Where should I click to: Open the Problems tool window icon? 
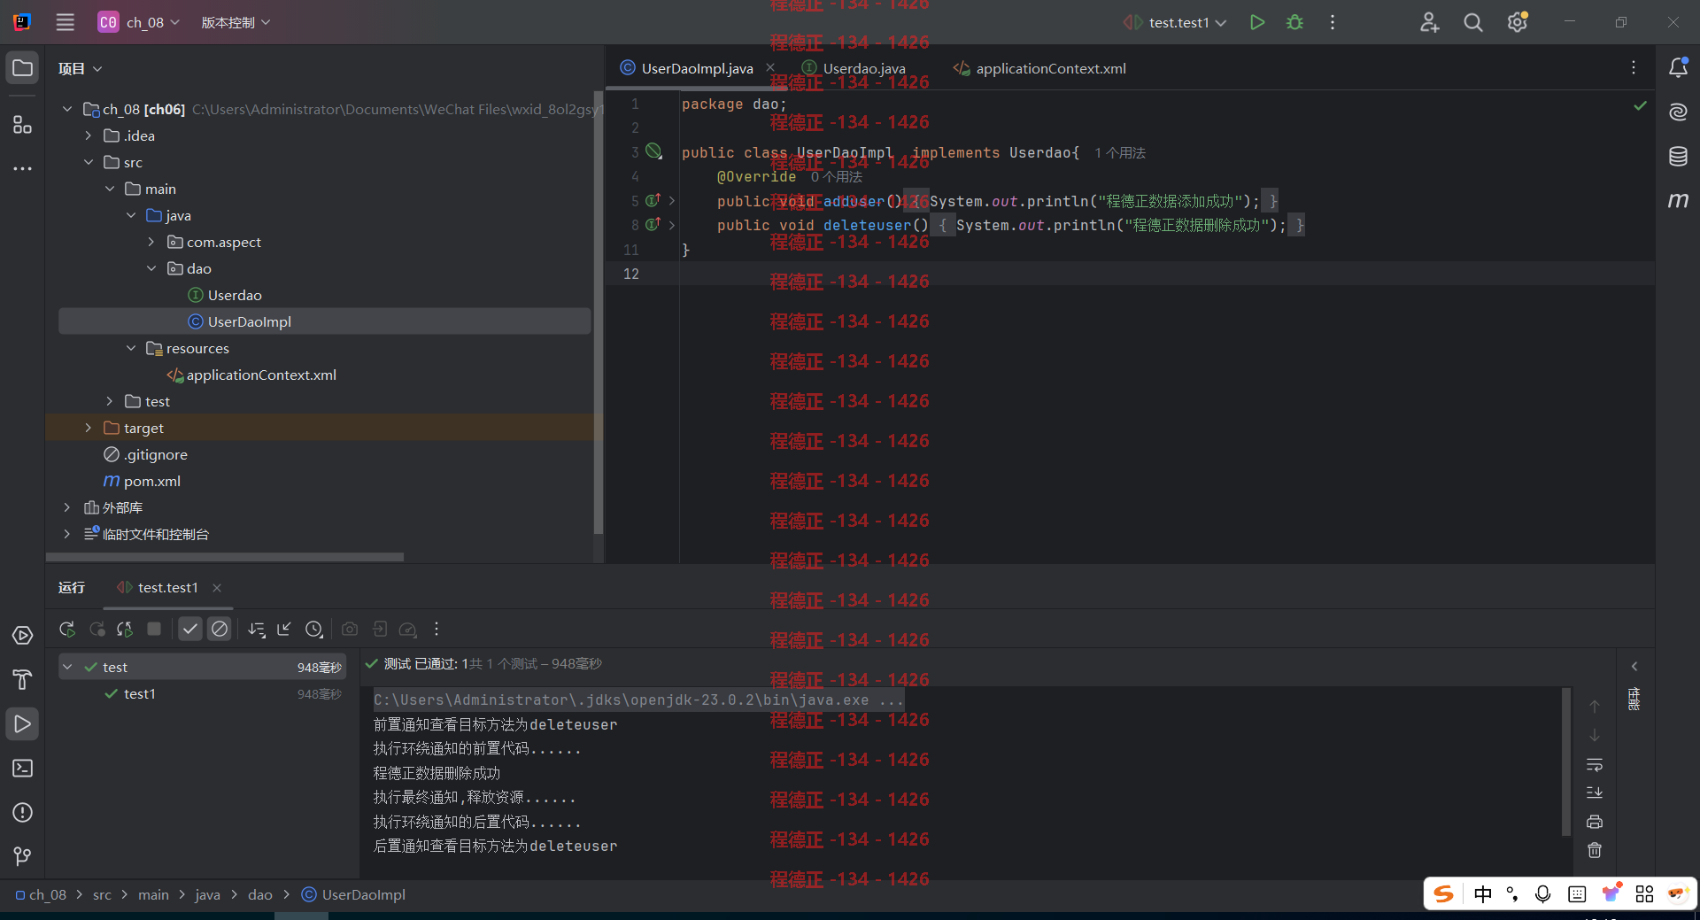[x=23, y=813]
